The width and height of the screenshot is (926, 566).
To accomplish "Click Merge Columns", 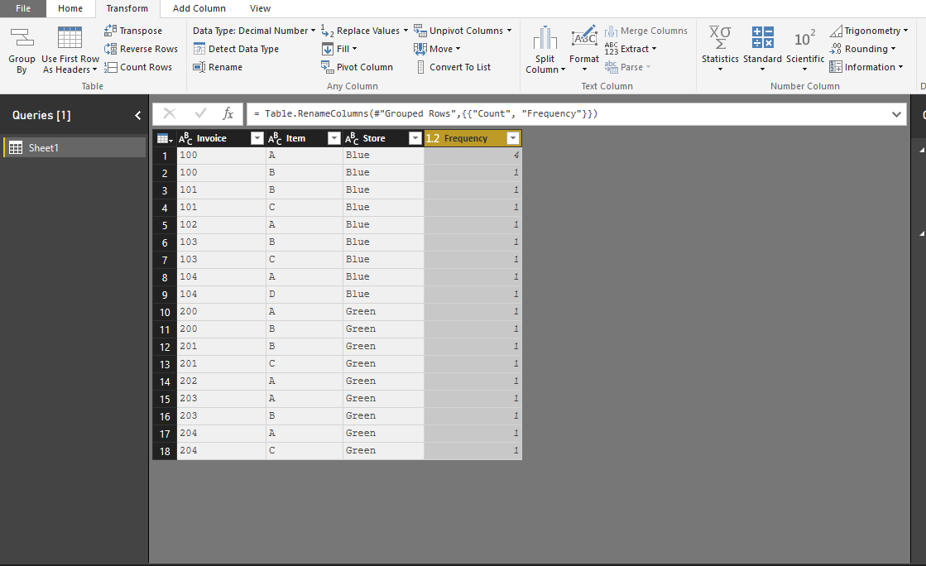I will point(646,30).
